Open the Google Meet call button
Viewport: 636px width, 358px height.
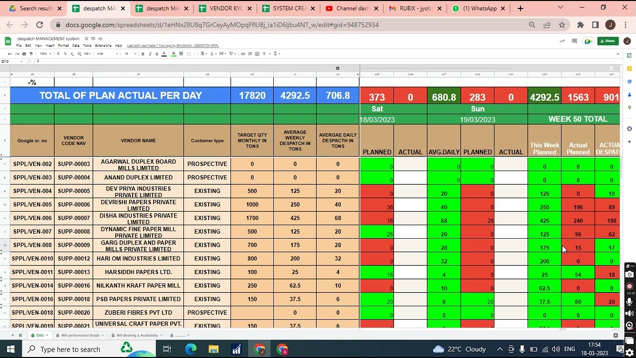click(587, 41)
